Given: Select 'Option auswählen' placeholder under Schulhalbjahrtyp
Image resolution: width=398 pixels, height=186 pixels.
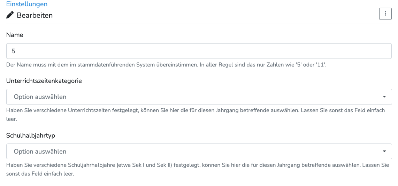Looking at the screenshot, I should 40,152.
